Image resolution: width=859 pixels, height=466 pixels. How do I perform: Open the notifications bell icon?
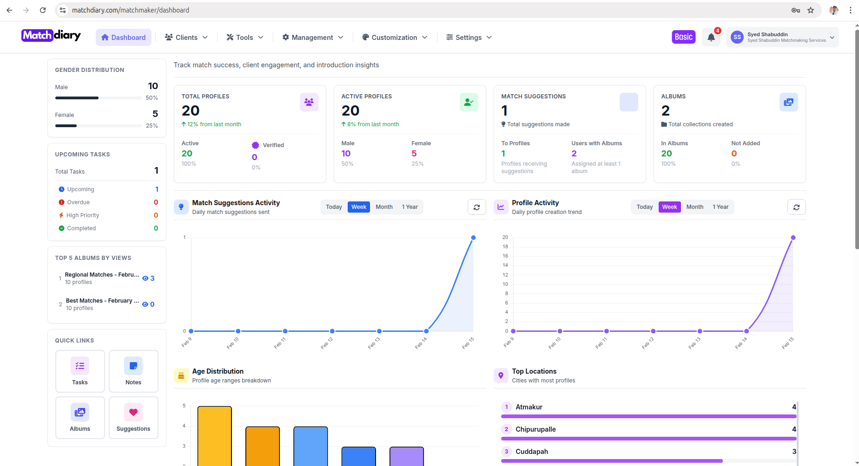tap(711, 37)
